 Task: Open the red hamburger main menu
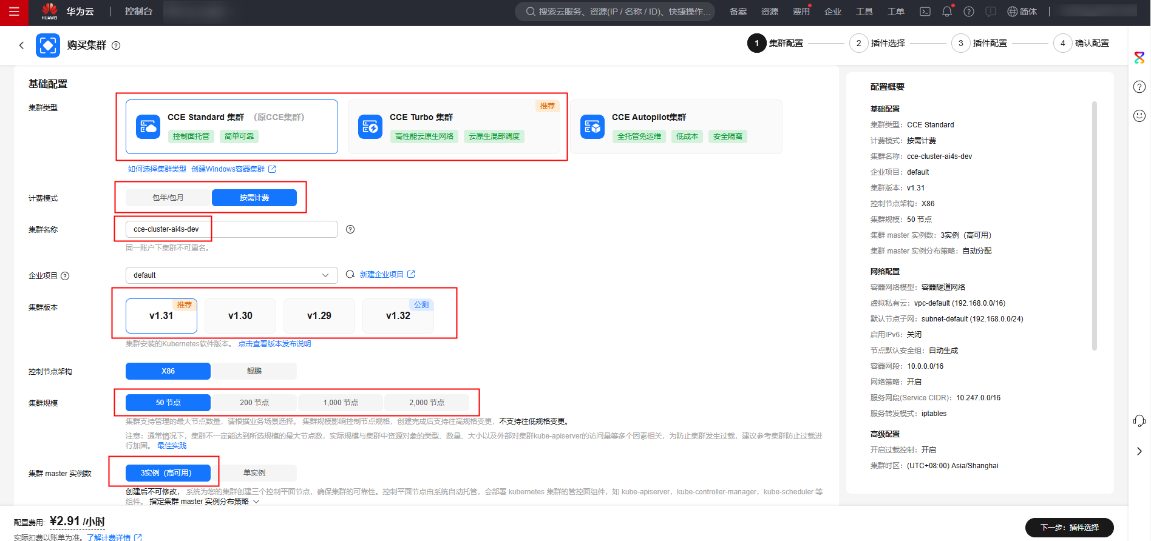point(14,12)
